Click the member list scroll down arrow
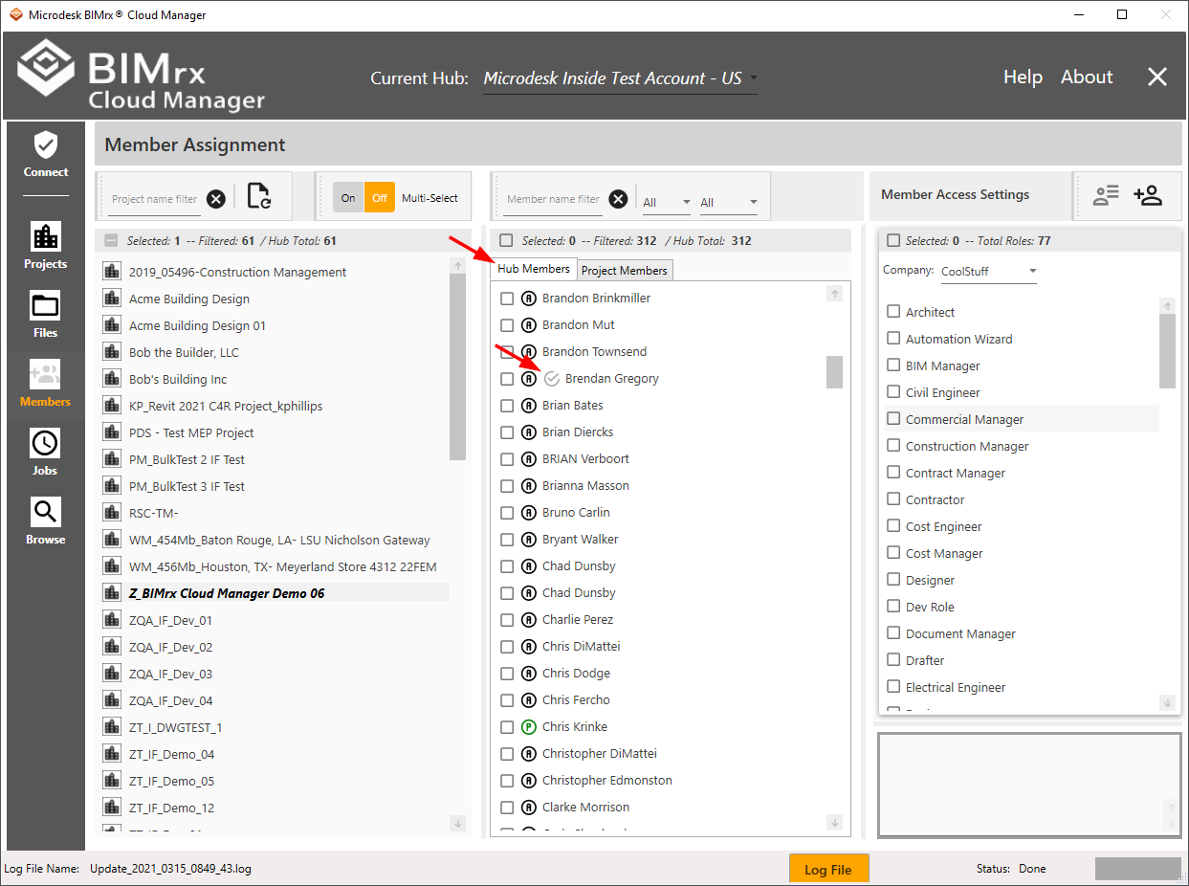Screen dimensions: 1189x886 (834, 823)
